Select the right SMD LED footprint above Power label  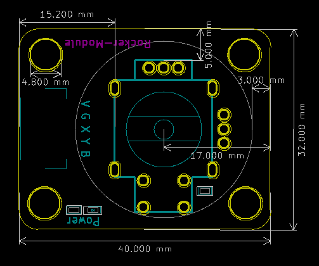(93, 210)
